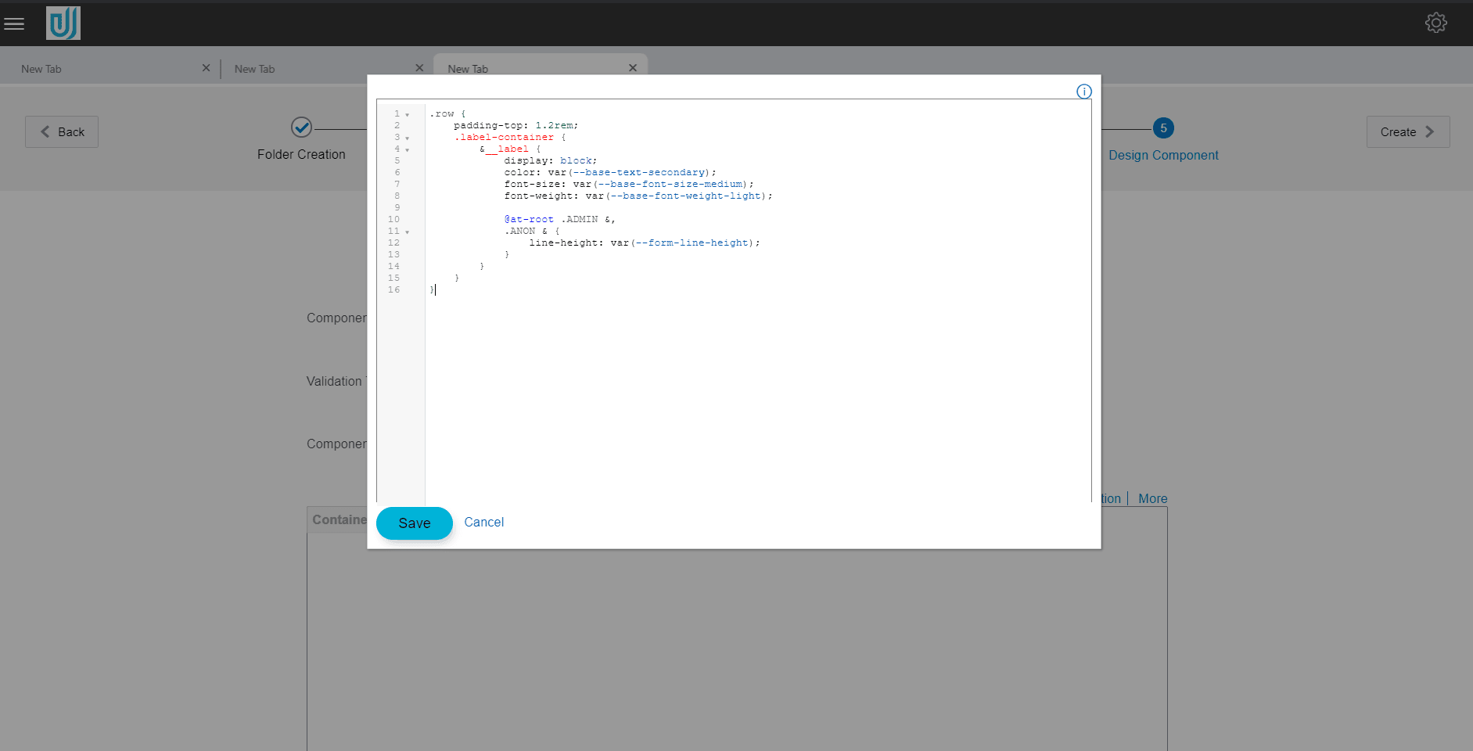1473x751 pixels.
Task: Save the CSS code changes
Action: [x=414, y=523]
